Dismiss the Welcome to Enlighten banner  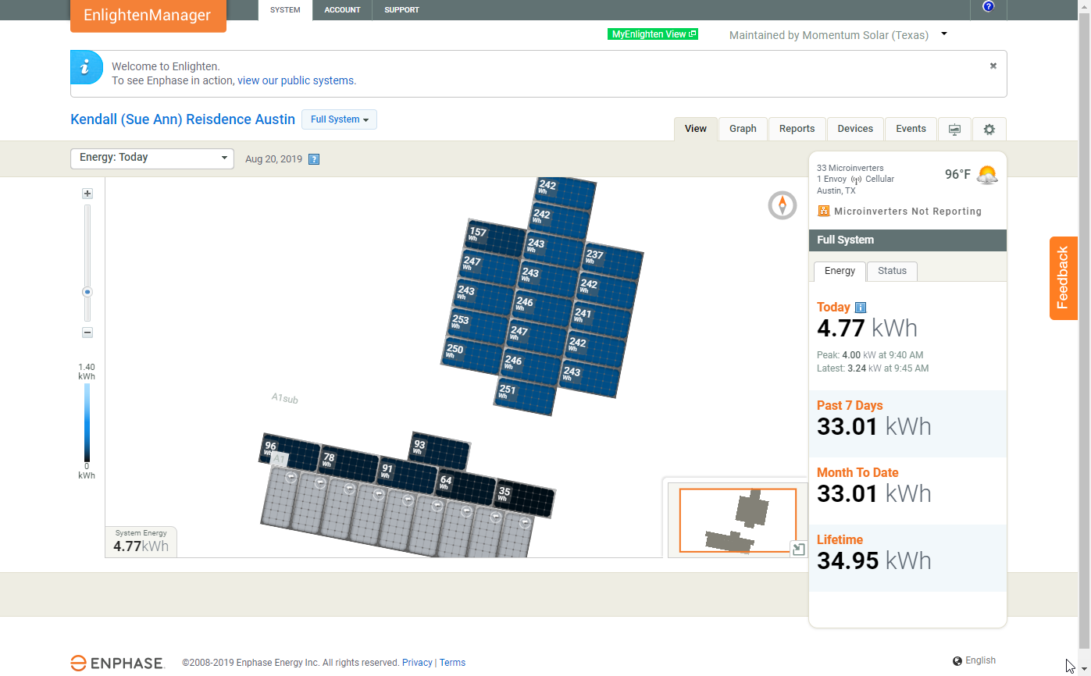click(993, 66)
